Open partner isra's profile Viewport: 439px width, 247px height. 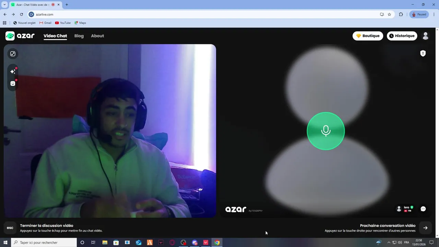[x=405, y=209]
